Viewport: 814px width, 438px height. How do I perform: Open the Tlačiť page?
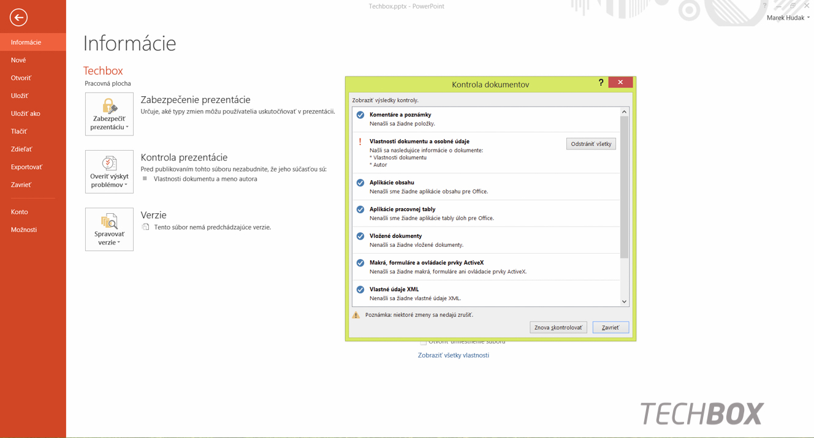pos(33,131)
